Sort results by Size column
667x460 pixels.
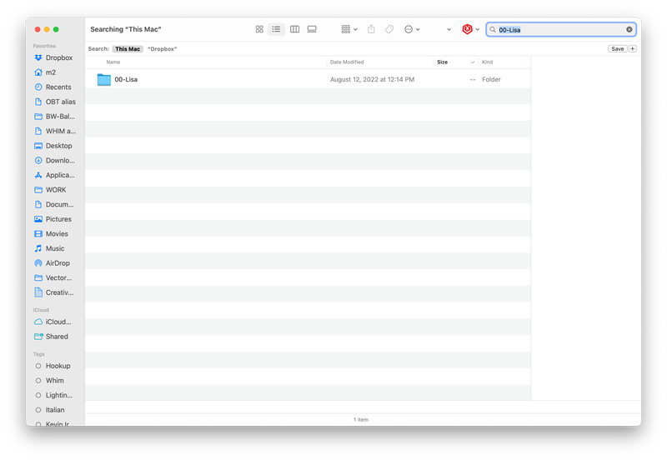(443, 62)
